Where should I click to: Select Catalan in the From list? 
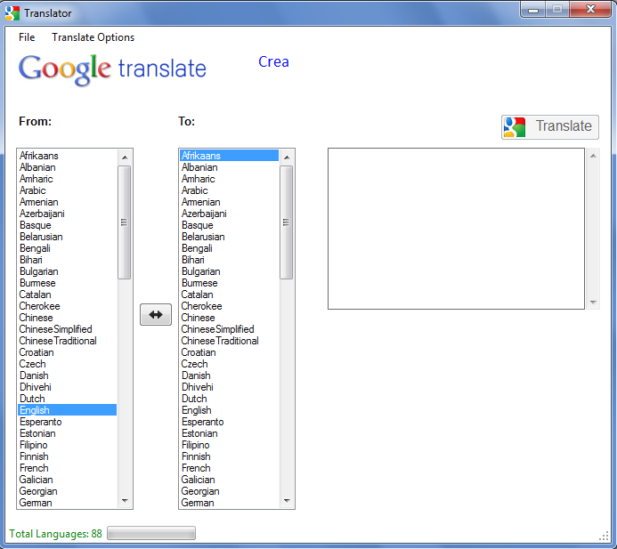[68, 295]
